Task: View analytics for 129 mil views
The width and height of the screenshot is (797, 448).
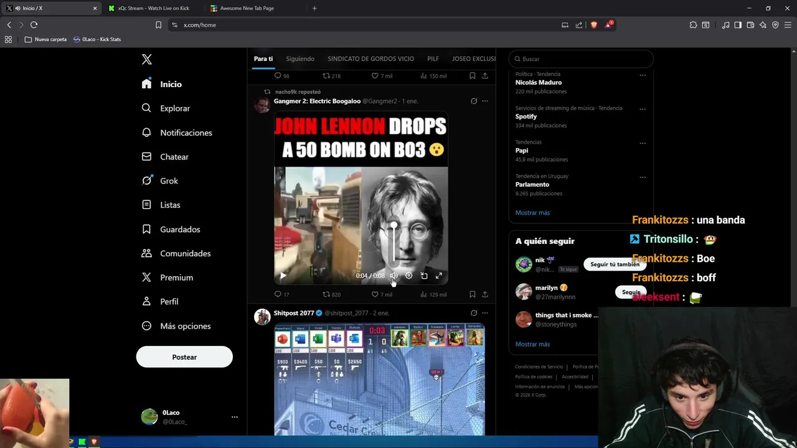Action: point(433,294)
